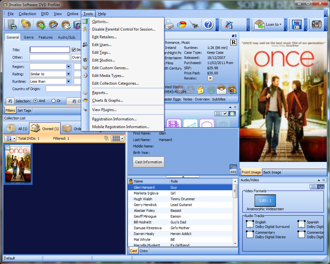Click the list view icon in Audio/Video panel
330x264 pixels.
click(314, 187)
